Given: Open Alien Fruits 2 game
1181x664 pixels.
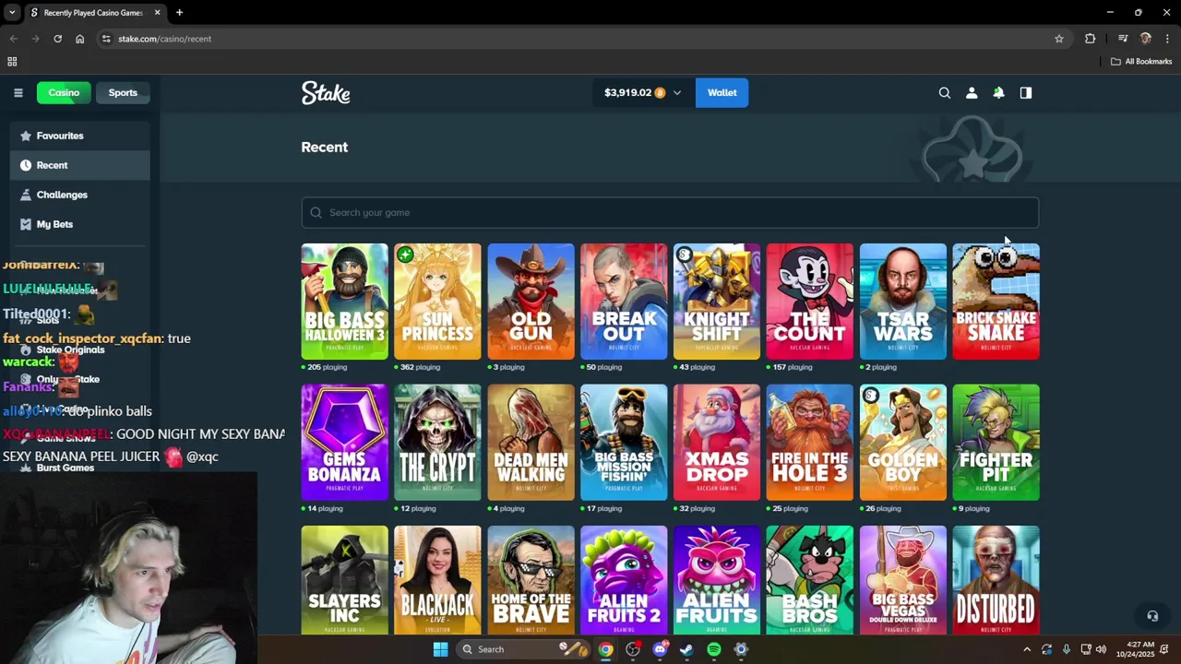Looking at the screenshot, I should click(624, 580).
